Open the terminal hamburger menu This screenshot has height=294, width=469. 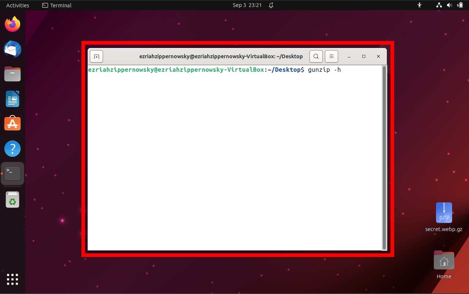coord(331,56)
